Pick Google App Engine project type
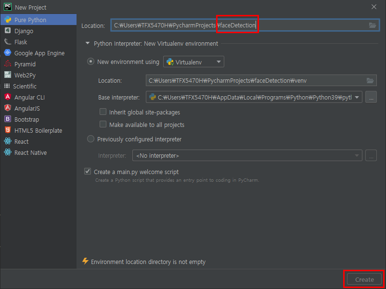Image resolution: width=386 pixels, height=289 pixels. coord(39,53)
